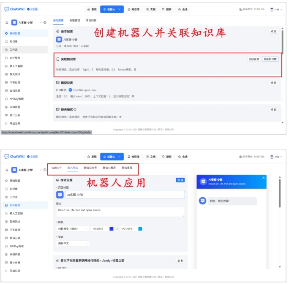
Task: Click the 简介 textarea with Based on LLM text
Action: coord(120,212)
